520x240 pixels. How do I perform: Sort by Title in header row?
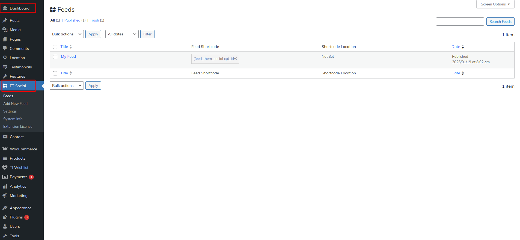[66, 47]
